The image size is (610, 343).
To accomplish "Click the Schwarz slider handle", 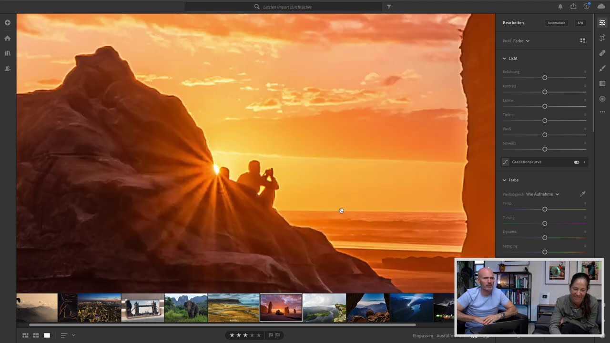I will click(545, 149).
